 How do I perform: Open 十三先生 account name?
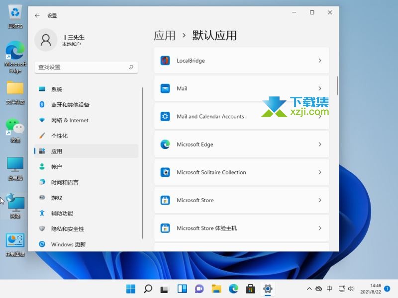pyautogui.click(x=73, y=37)
